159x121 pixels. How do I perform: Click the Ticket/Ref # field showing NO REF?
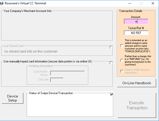[136, 33]
